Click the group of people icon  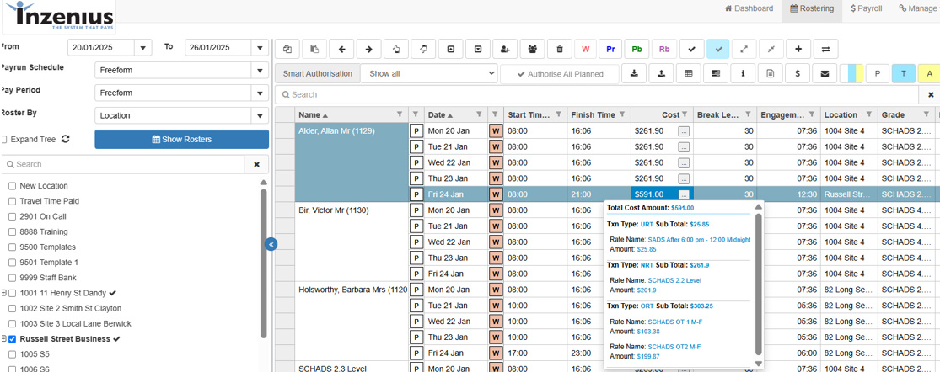(532, 49)
